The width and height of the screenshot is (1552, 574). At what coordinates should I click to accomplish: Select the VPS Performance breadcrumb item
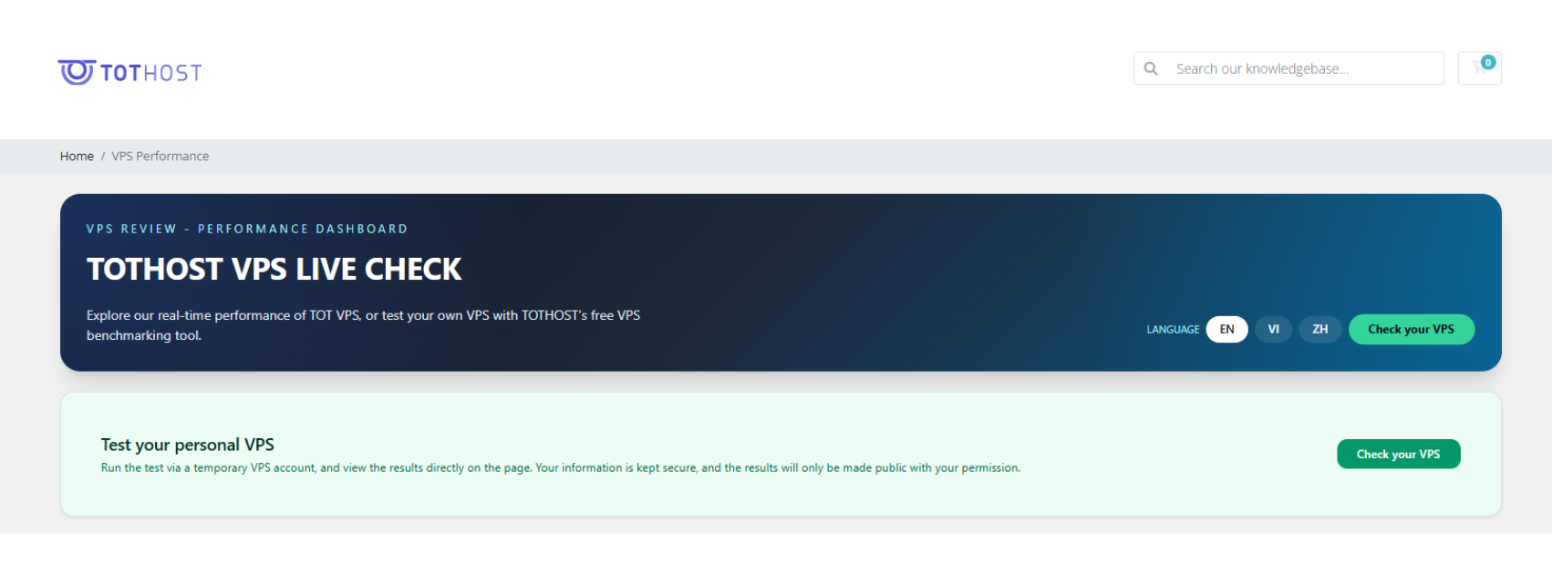160,156
